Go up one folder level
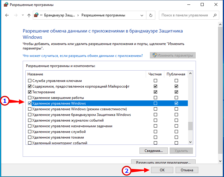The height and width of the screenshot is (177, 224). [x=29, y=15]
